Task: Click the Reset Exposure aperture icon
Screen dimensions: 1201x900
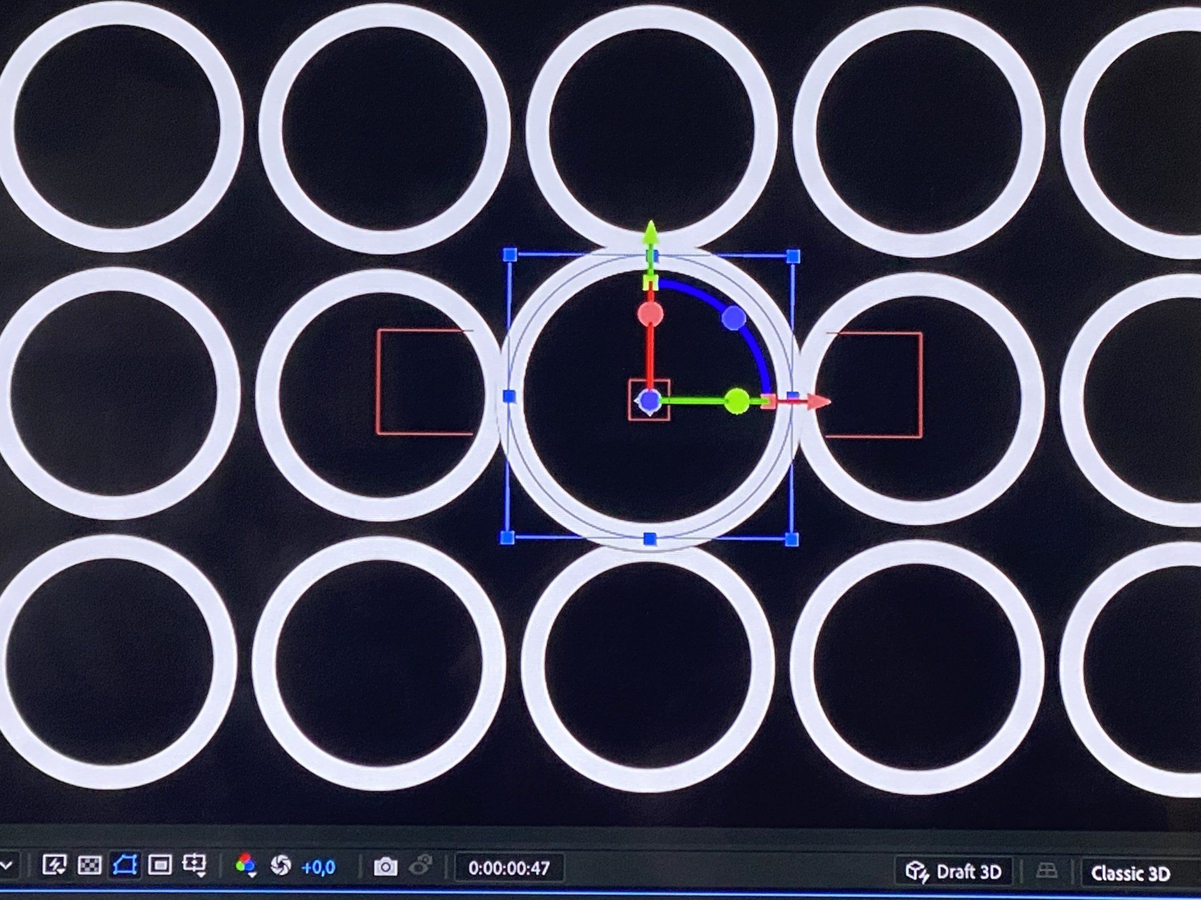Action: click(x=281, y=866)
